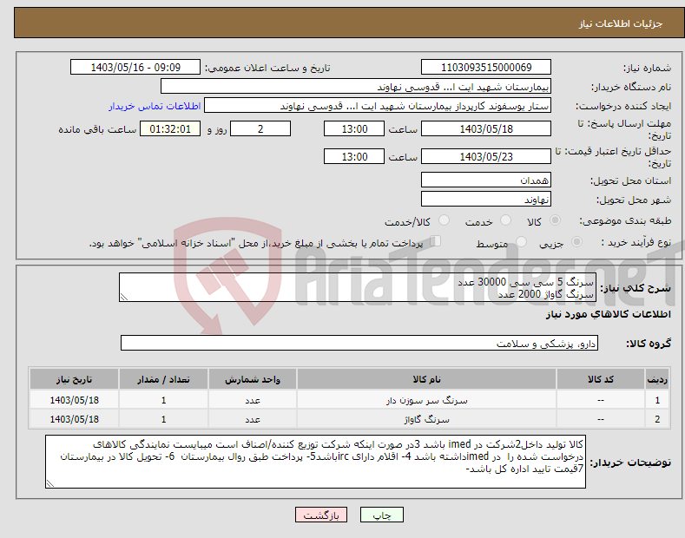Toggle the اسناد خزانه اسلامی payment checkbox
This screenshot has width=685, height=538.
tap(435, 241)
